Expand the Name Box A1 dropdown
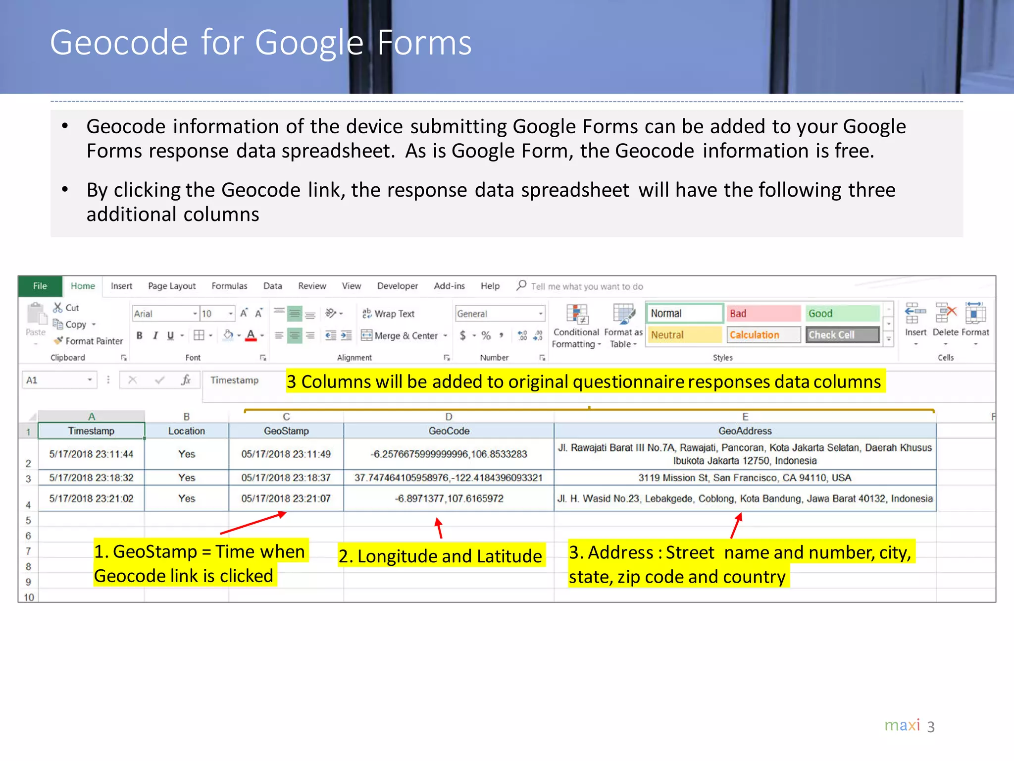 coord(90,380)
